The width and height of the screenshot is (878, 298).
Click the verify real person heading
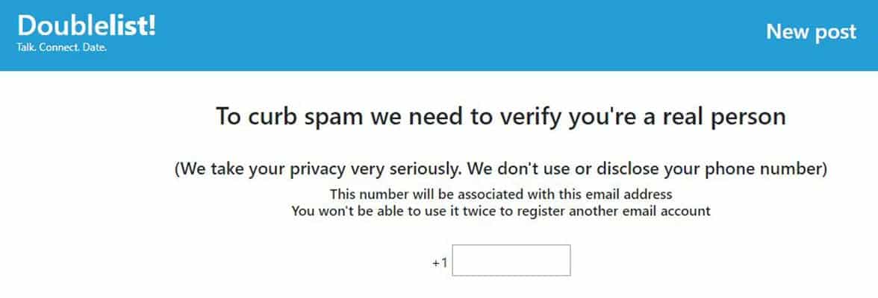(500, 117)
